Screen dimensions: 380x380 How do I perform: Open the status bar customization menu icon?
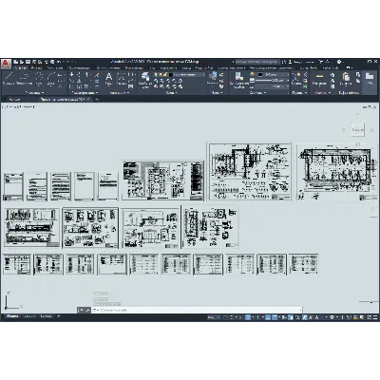pos(374,316)
